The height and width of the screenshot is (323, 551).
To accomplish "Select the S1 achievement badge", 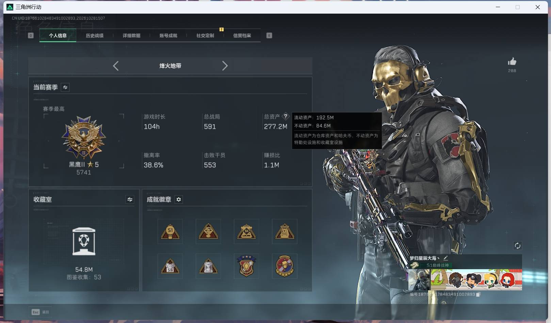I will pos(170,231).
